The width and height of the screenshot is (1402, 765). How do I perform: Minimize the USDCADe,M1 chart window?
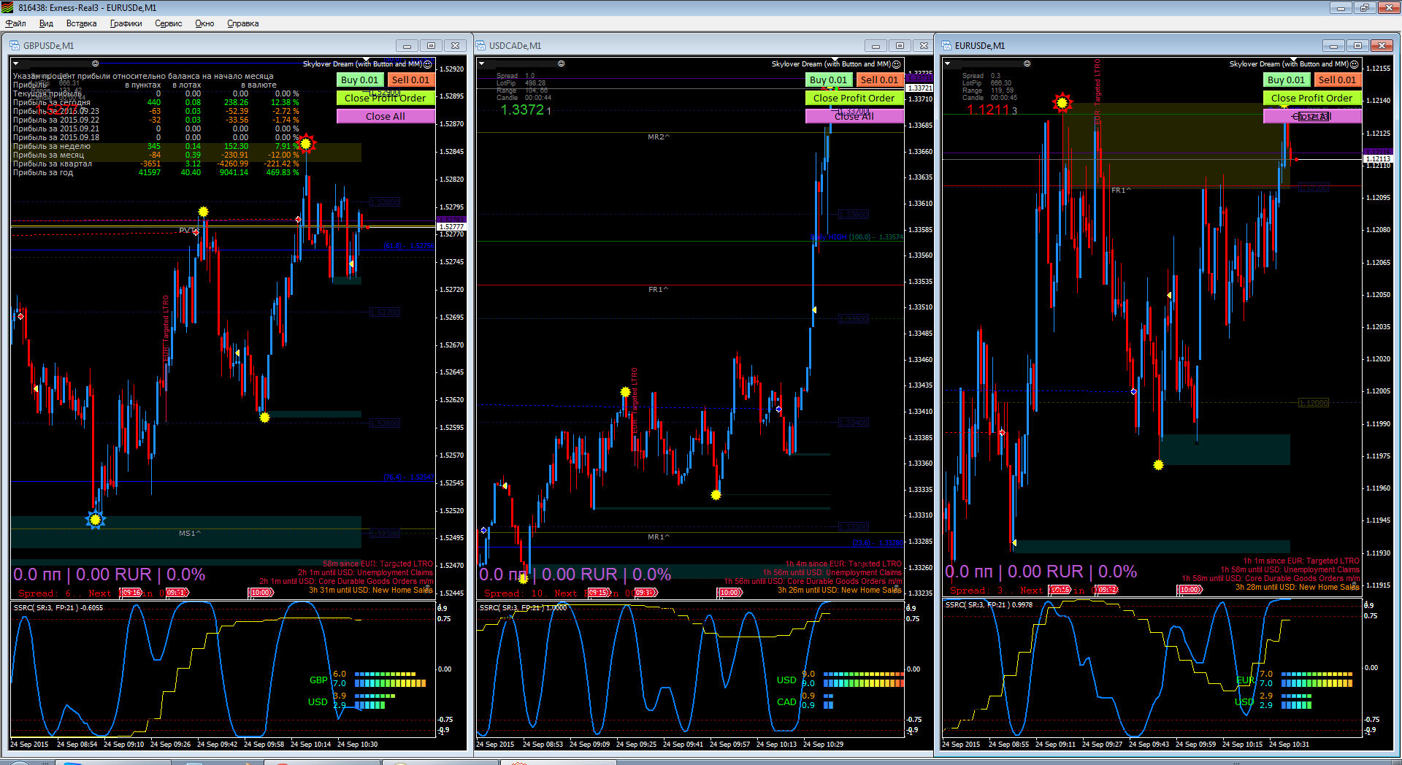876,45
